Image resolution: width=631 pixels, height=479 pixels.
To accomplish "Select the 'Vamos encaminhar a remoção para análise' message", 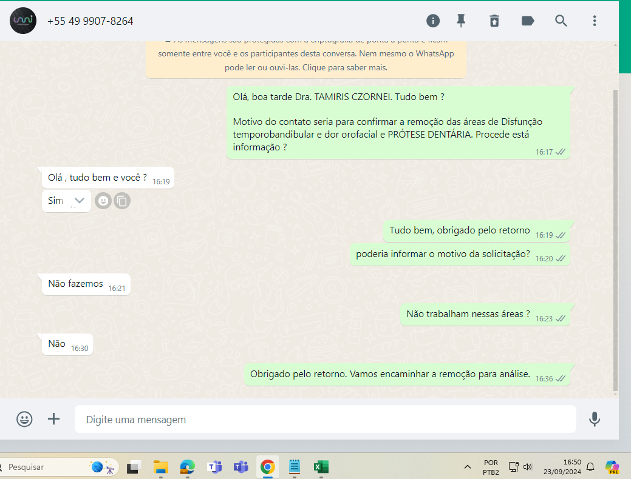I will click(407, 375).
